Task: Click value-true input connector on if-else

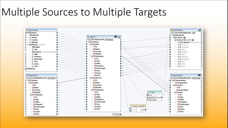Action: pos(147,97)
